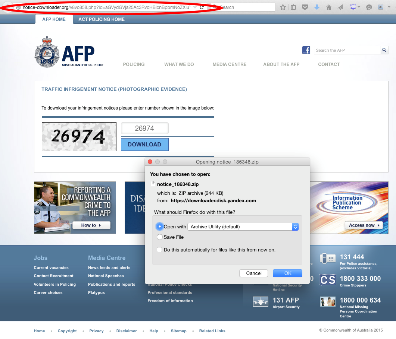The image size is (396, 339).
Task: Open the WHAT WE DO menu
Action: pos(179,64)
